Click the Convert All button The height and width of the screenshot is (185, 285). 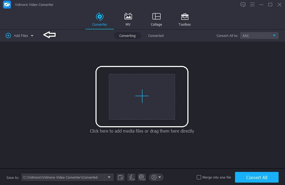tap(256, 178)
